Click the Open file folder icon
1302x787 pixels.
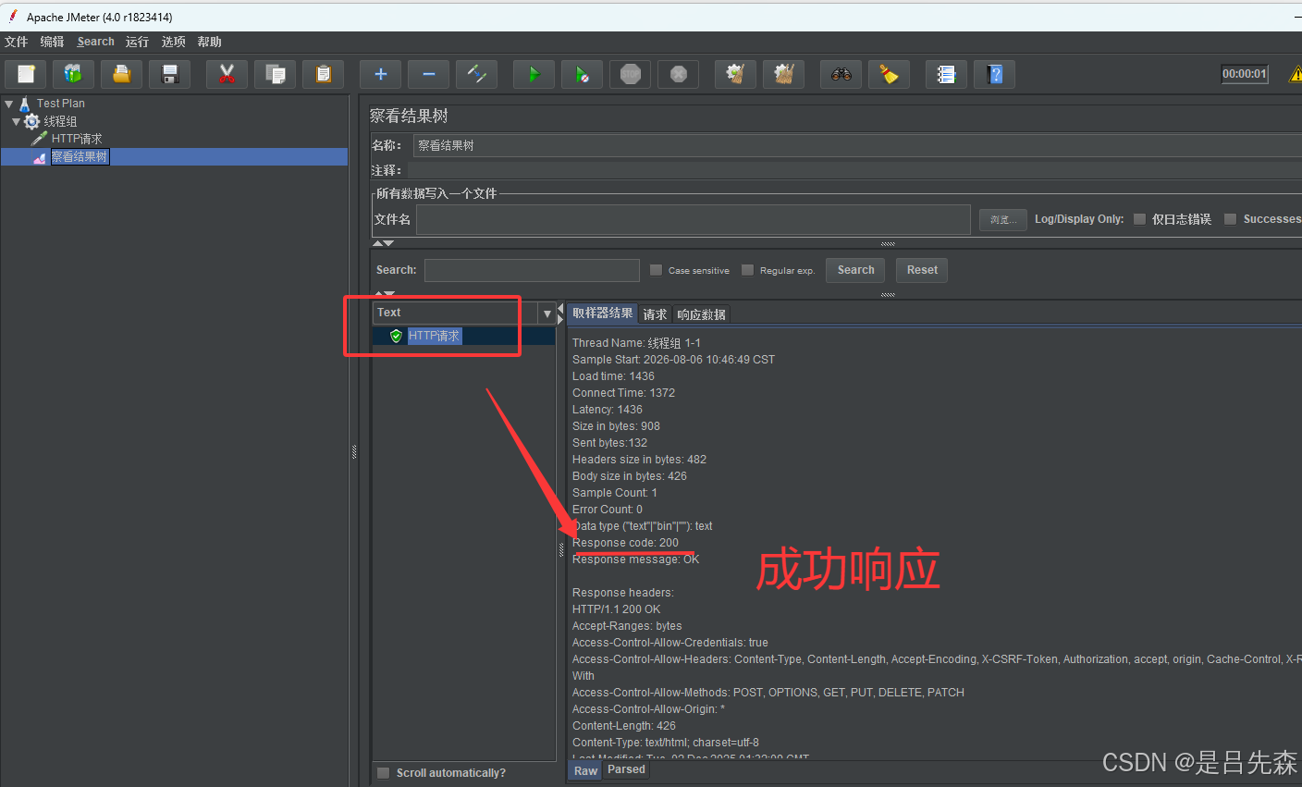[x=122, y=74]
